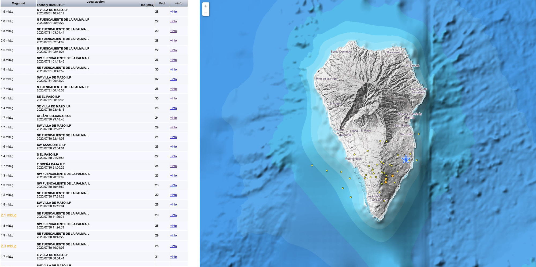Select the orange 2.3 mbLg magnitude
Image resolution: width=536 pixels, height=267 pixels.
(9, 246)
